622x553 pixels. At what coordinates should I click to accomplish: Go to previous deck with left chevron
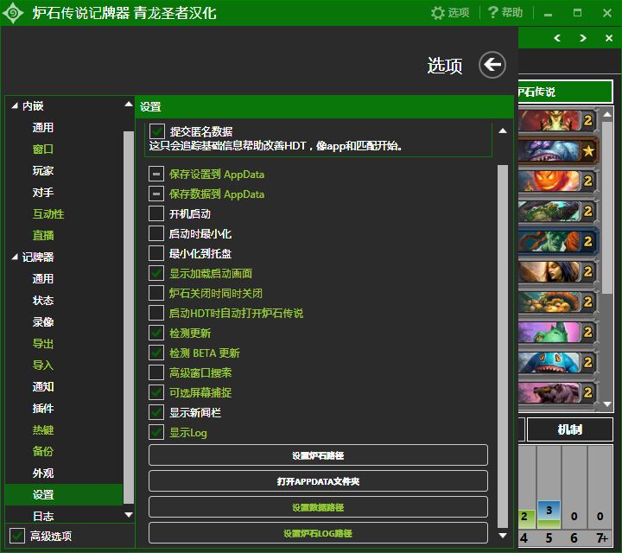pos(557,38)
